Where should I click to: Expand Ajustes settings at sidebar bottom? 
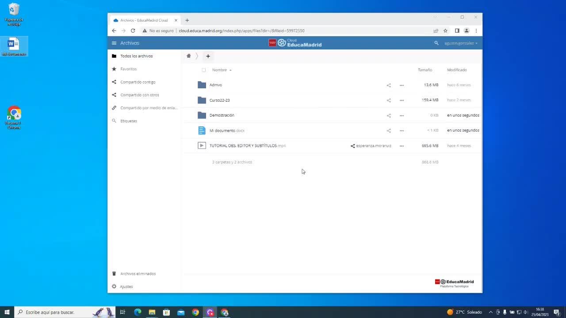coord(126,287)
